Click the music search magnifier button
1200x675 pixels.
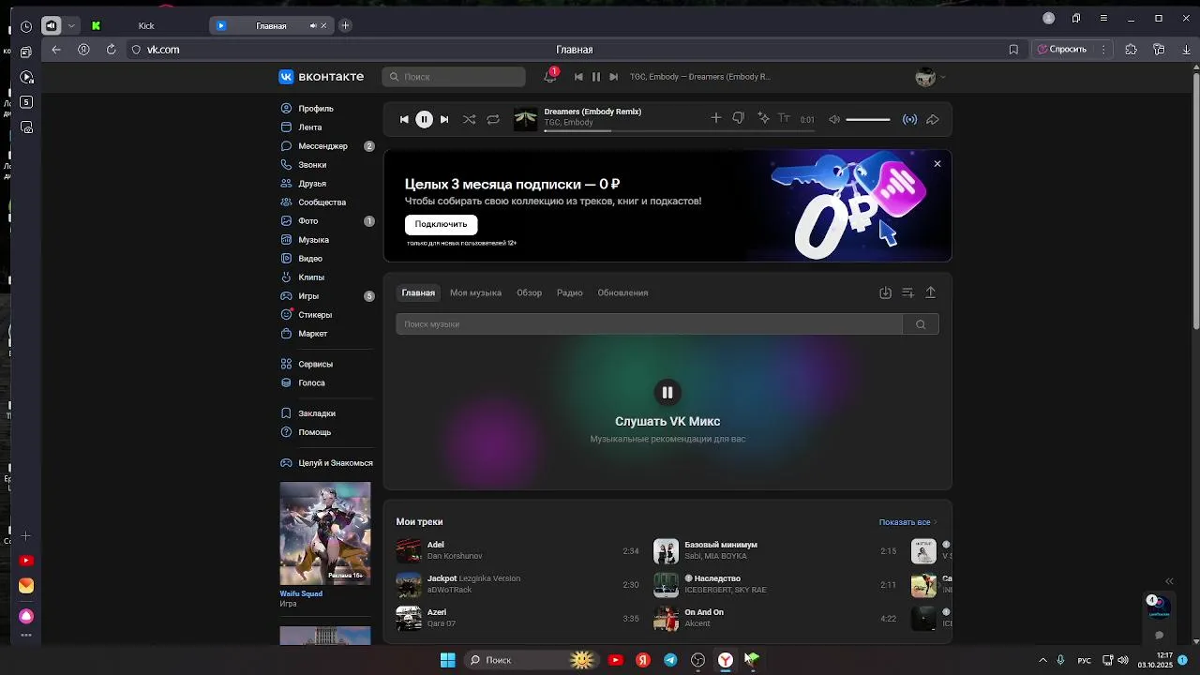921,324
